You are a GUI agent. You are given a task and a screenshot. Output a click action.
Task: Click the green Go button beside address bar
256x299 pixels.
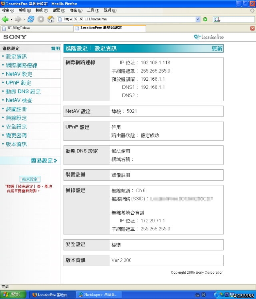point(205,19)
